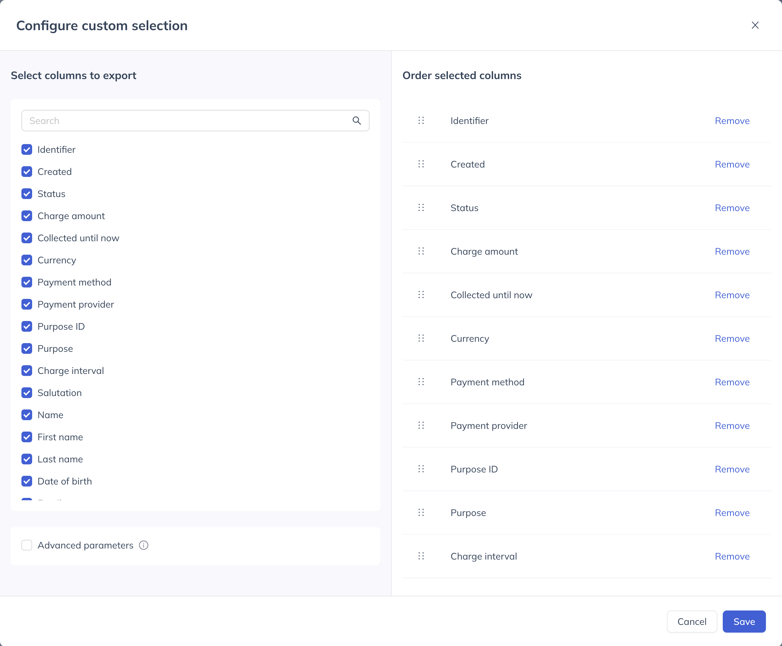This screenshot has height=646, width=782.
Task: Remove the Status column
Action: 732,208
